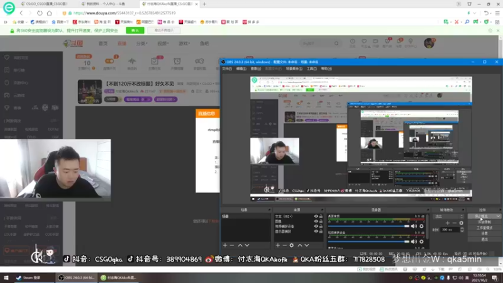Go back in the 360 browser
503x283 pixels.
click(x=21, y=13)
